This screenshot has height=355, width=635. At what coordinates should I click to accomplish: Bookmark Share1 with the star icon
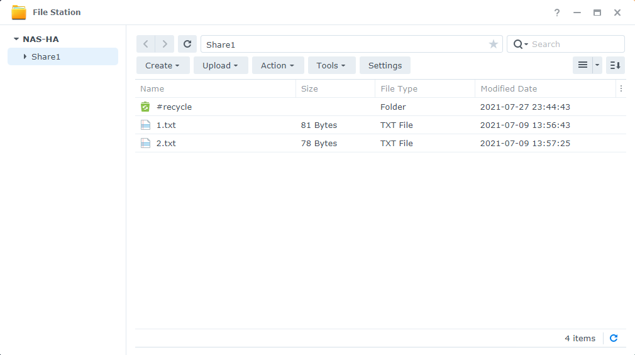494,45
